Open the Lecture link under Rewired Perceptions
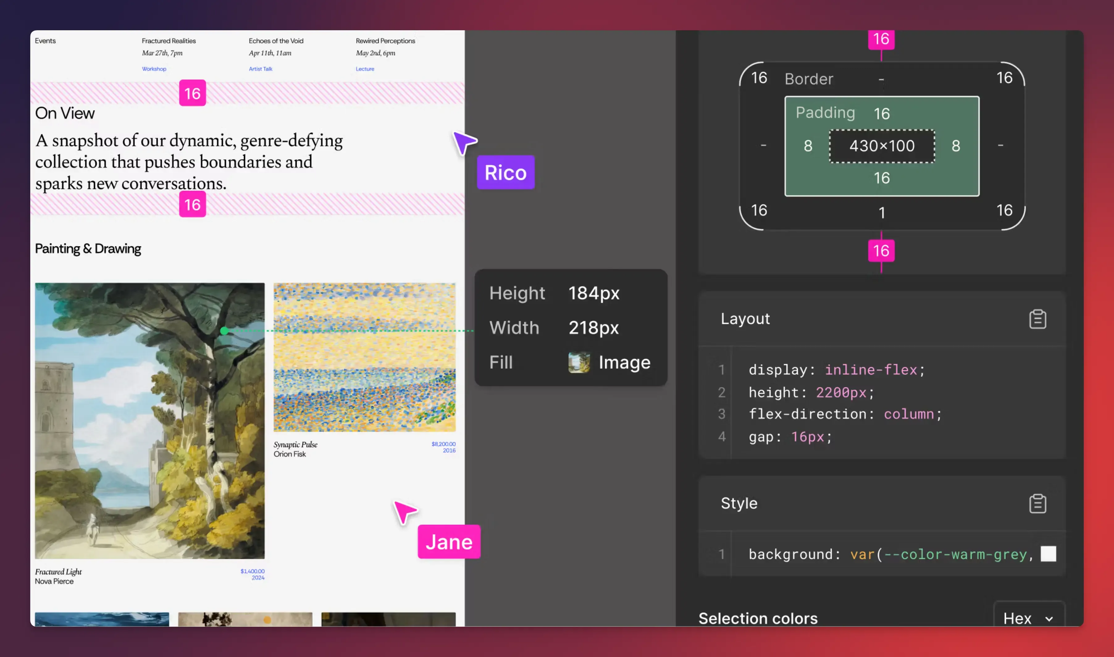 tap(365, 69)
